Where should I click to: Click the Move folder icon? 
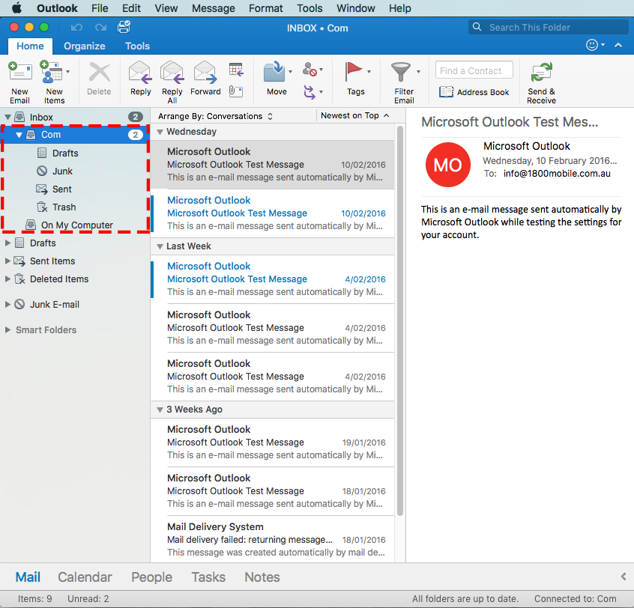pos(274,72)
